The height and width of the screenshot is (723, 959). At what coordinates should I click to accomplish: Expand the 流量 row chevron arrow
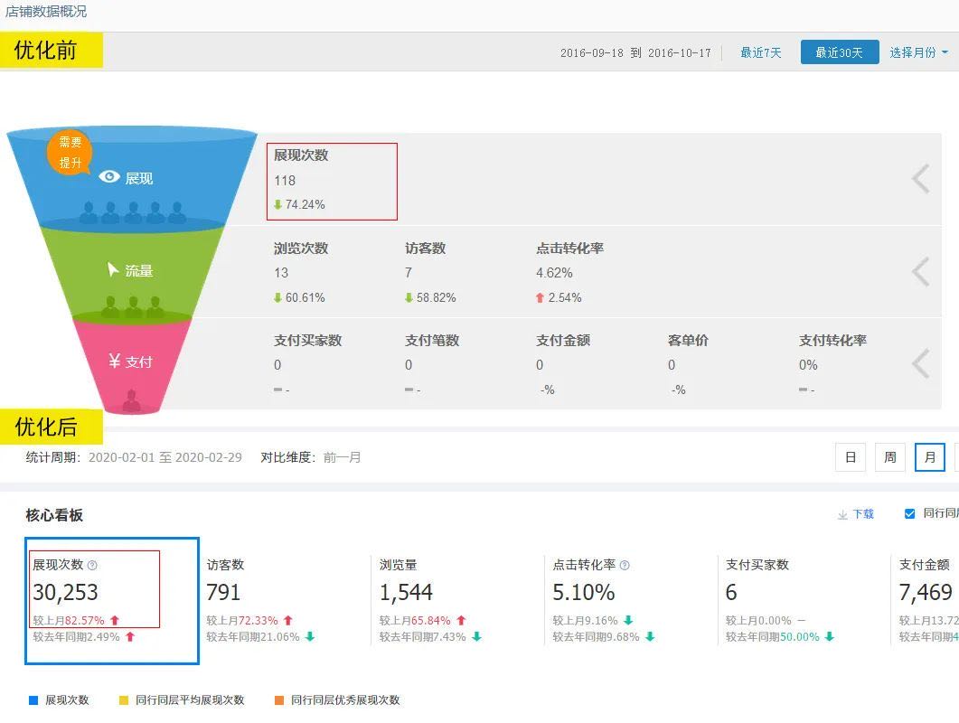point(920,272)
